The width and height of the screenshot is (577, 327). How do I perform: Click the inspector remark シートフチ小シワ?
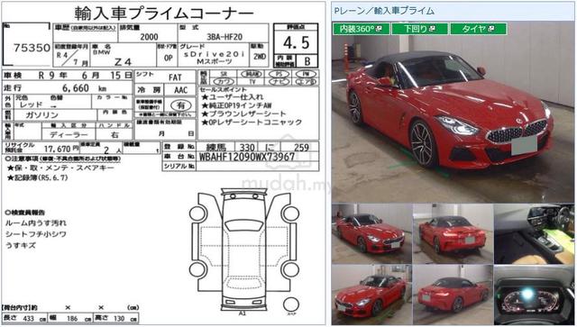point(36,234)
